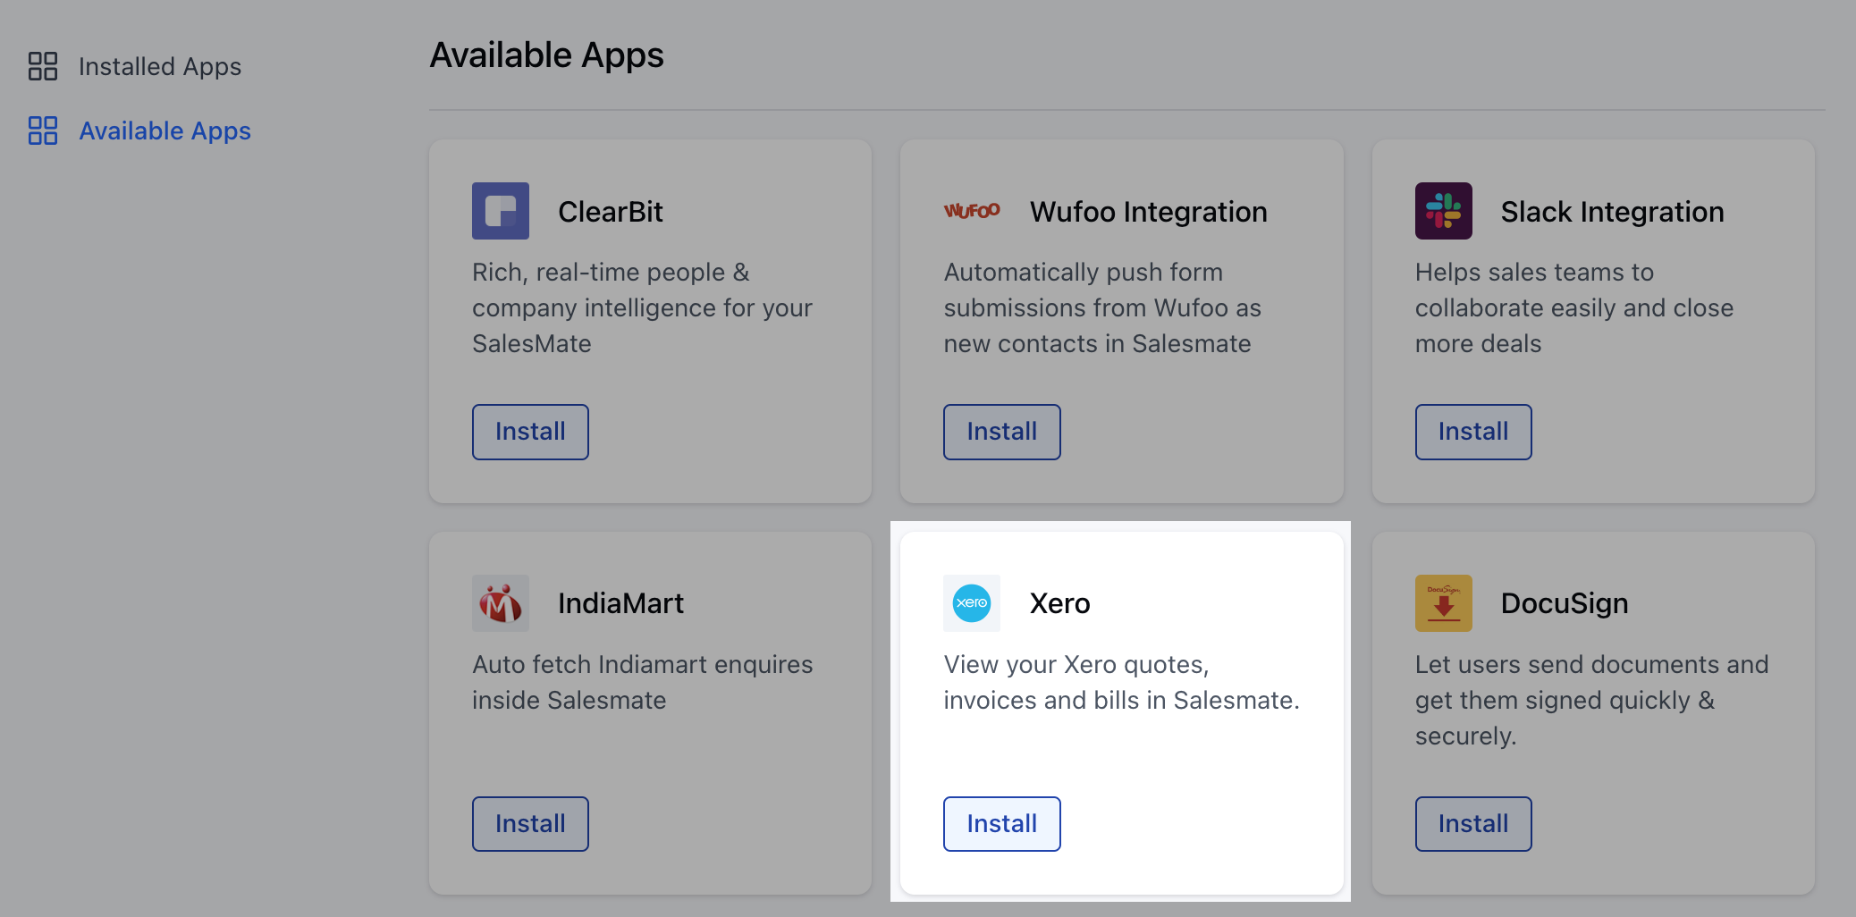Image resolution: width=1856 pixels, height=917 pixels.
Task: Install the IndiaMart app
Action: click(x=530, y=824)
